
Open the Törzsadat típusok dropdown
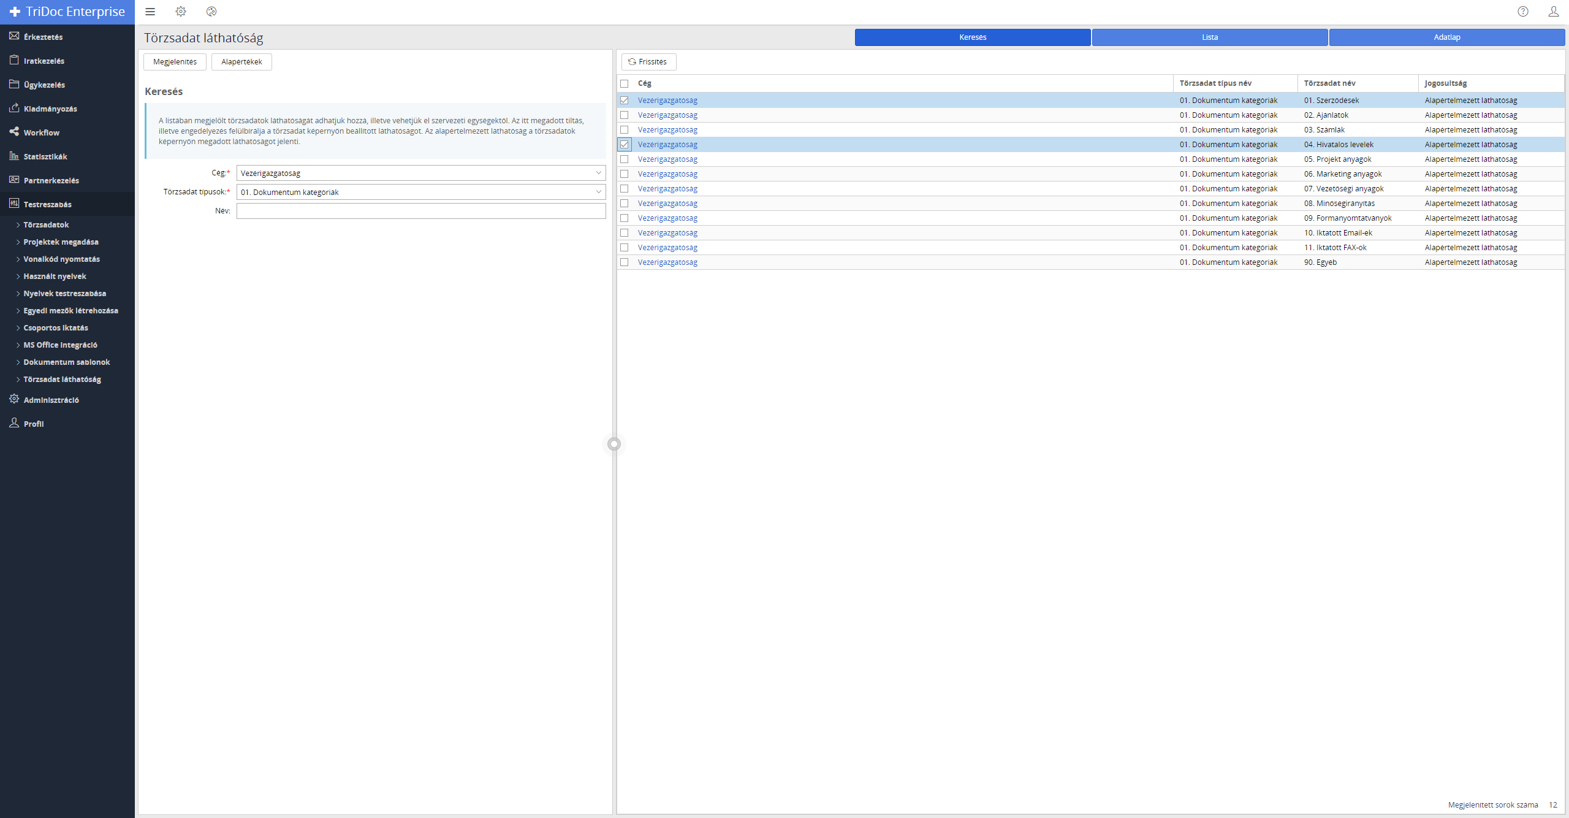click(x=420, y=192)
